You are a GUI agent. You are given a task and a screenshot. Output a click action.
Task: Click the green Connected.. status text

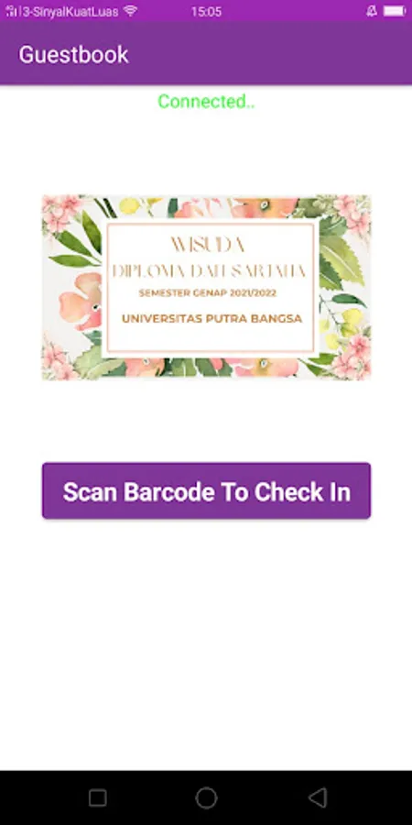coord(206,101)
